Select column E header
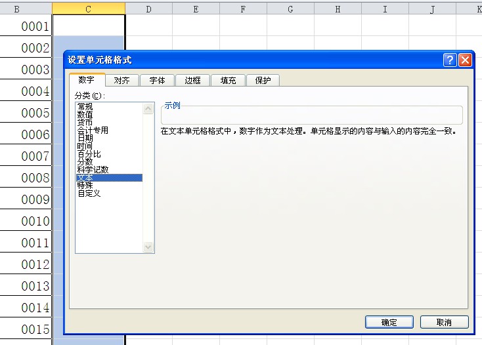 point(196,9)
